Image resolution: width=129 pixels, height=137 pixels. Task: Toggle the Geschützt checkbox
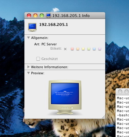[x=38, y=59]
